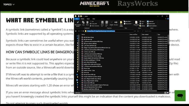Image resolution: width=189 pixels, height=106 pixels.
Task: Switch to the Share ribbon tab
Action: tap(88, 19)
